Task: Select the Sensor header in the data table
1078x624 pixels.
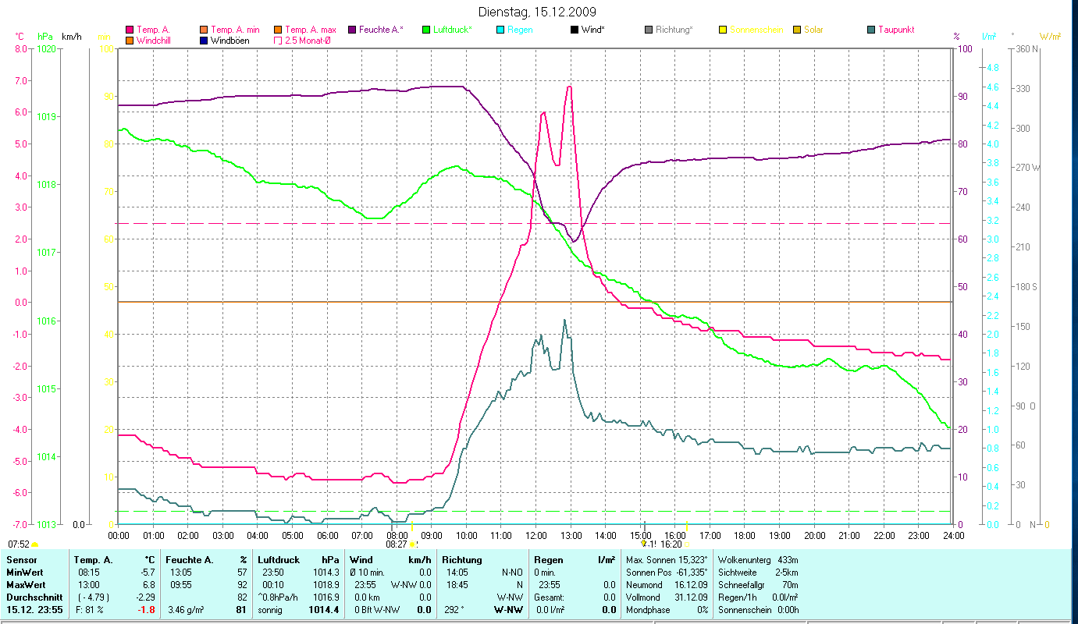Action: tap(21, 560)
